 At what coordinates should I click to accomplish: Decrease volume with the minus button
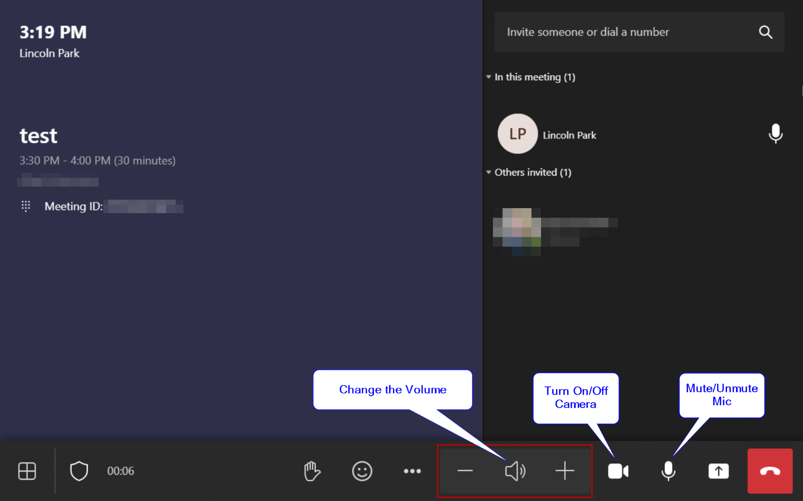click(465, 471)
